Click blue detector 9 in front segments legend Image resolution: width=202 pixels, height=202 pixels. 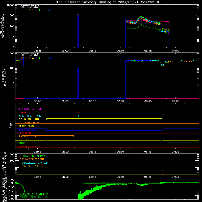(51, 10)
